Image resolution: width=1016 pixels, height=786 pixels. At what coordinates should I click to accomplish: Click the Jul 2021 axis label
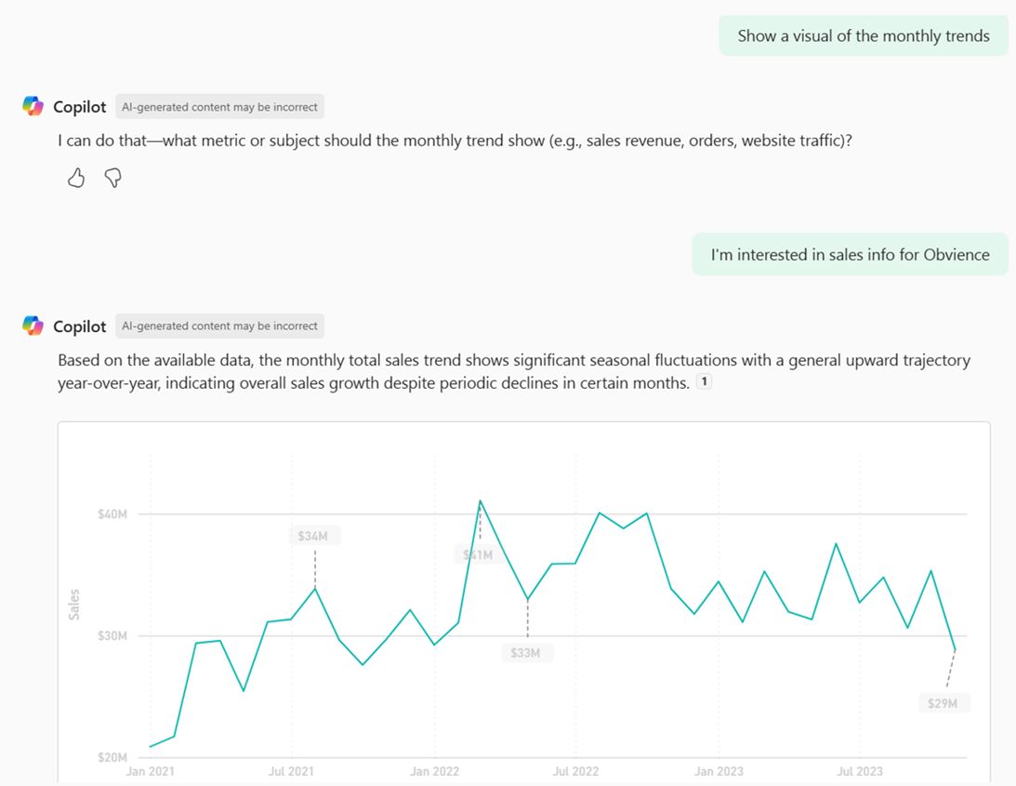coord(291,771)
